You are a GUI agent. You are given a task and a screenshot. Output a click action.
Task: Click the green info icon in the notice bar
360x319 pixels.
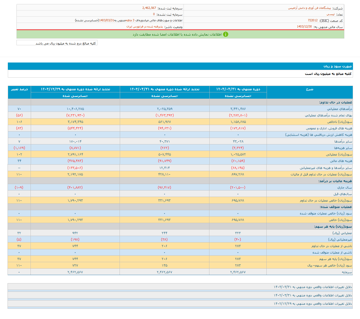226,34
